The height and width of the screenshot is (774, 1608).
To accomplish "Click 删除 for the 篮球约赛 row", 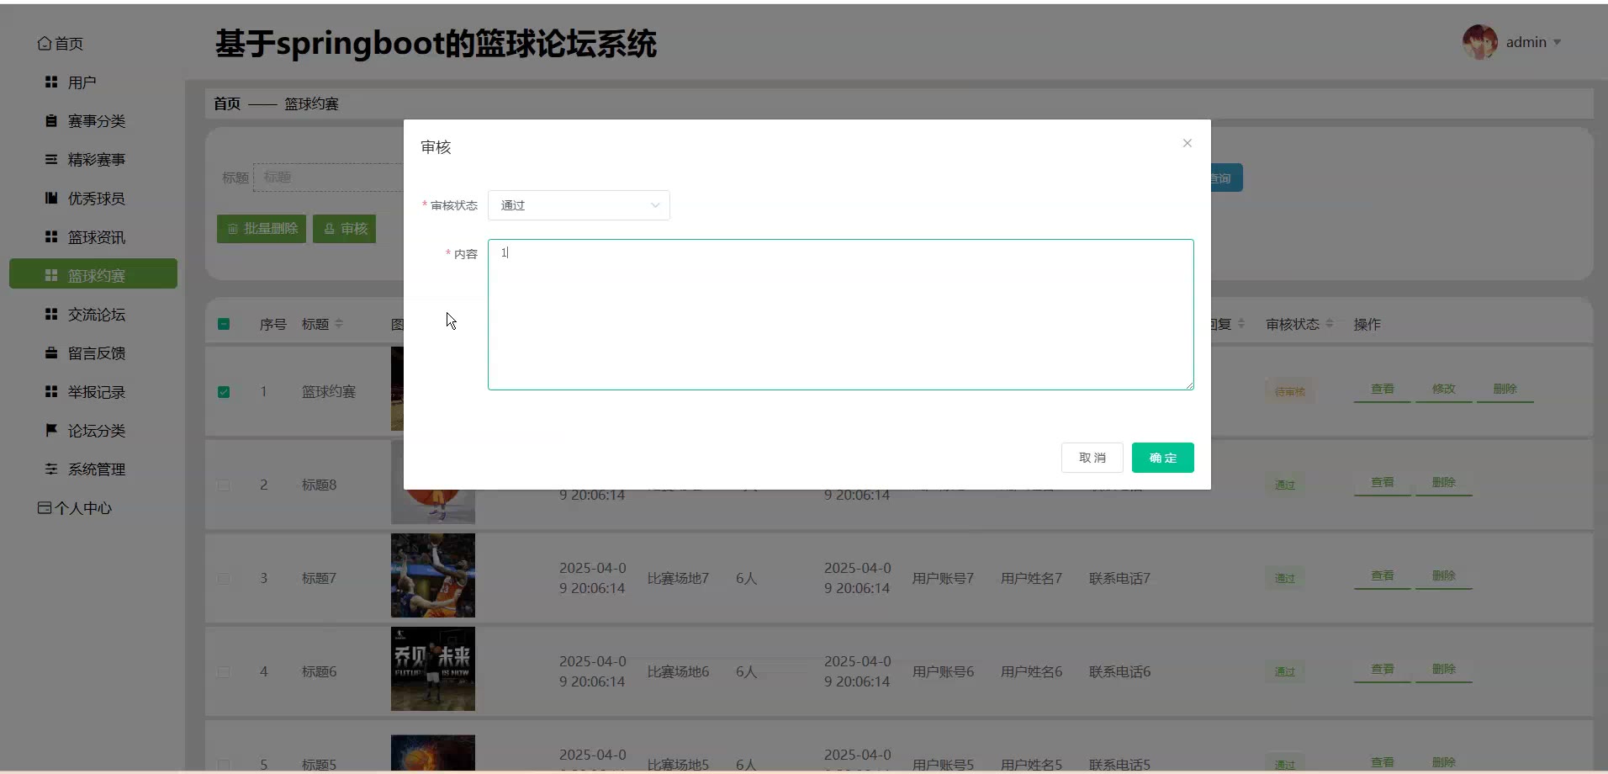I will tap(1505, 390).
